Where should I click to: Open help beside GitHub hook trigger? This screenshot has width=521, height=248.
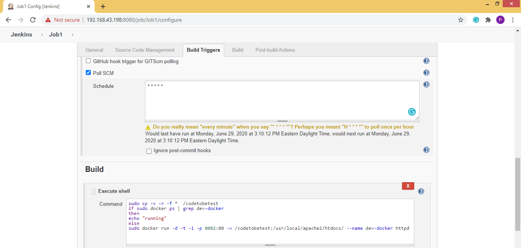426,60
